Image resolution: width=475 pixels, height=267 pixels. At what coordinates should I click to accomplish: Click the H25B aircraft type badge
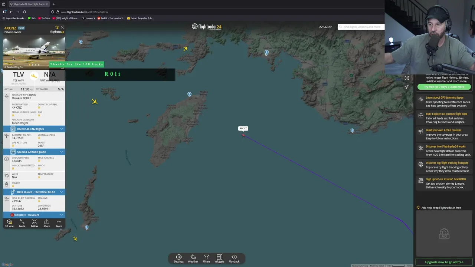click(22, 28)
